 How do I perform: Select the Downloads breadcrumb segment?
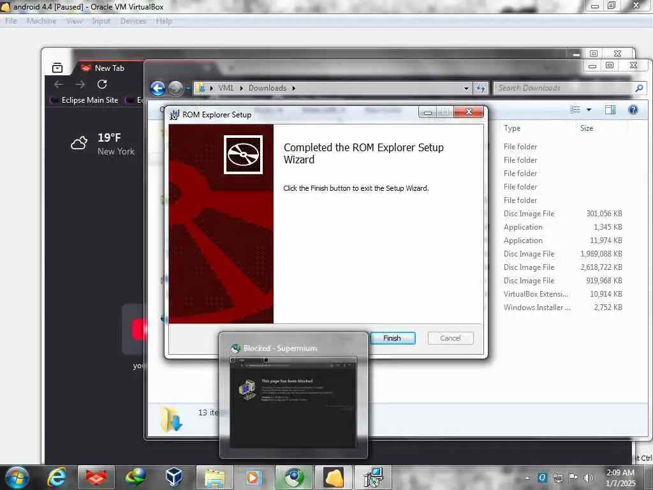[267, 88]
